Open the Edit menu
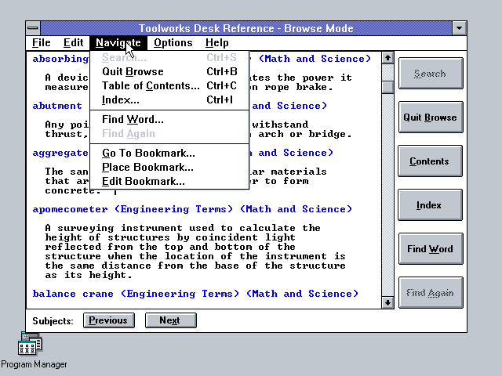The width and height of the screenshot is (502, 376). [x=73, y=42]
